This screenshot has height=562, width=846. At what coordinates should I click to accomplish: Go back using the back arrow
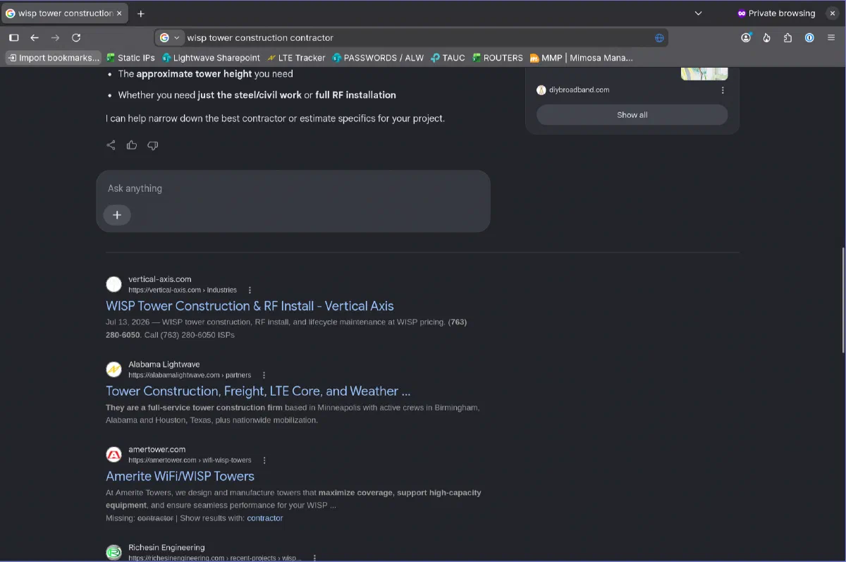pos(34,37)
